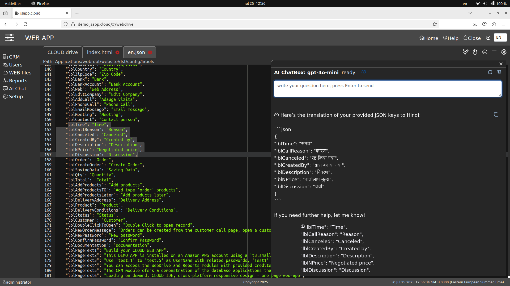
Task: Open WEB files in sidebar
Action: pos(17,73)
